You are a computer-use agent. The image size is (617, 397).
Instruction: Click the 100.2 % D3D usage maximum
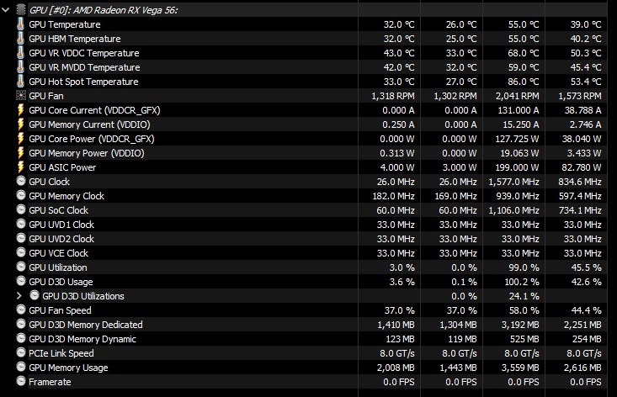click(522, 282)
